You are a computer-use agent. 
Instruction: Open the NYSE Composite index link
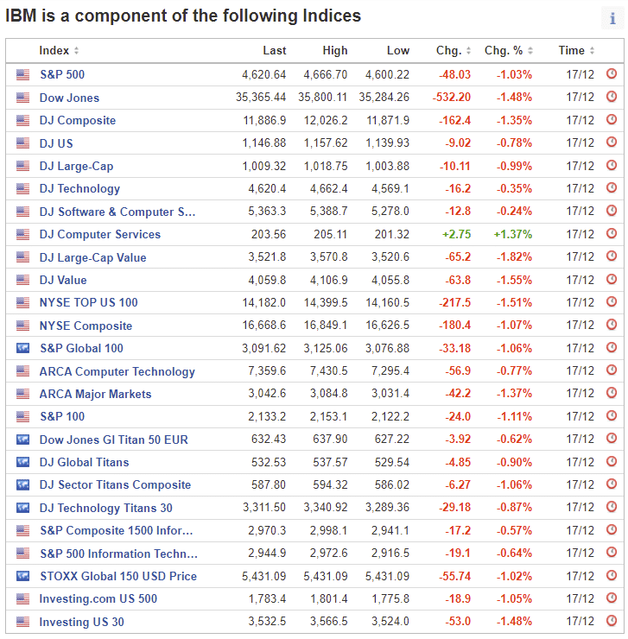coord(86,326)
